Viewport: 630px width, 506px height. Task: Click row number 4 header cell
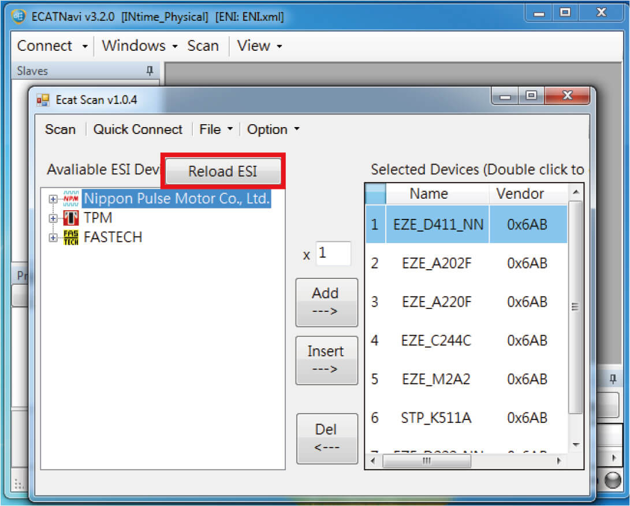click(x=375, y=340)
